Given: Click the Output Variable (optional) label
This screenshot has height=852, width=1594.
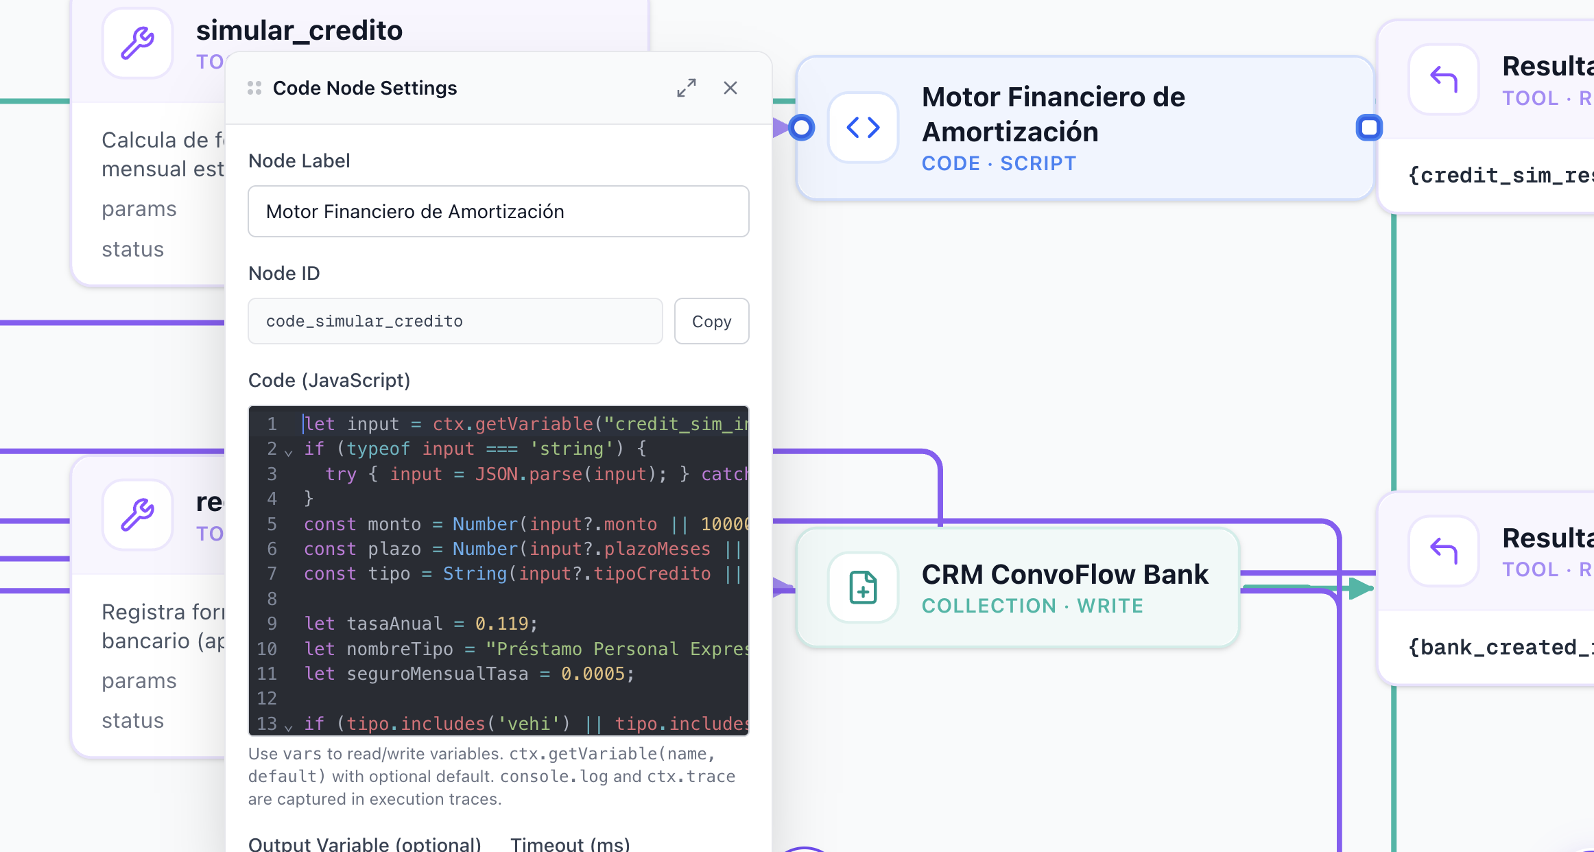Looking at the screenshot, I should tap(365, 844).
